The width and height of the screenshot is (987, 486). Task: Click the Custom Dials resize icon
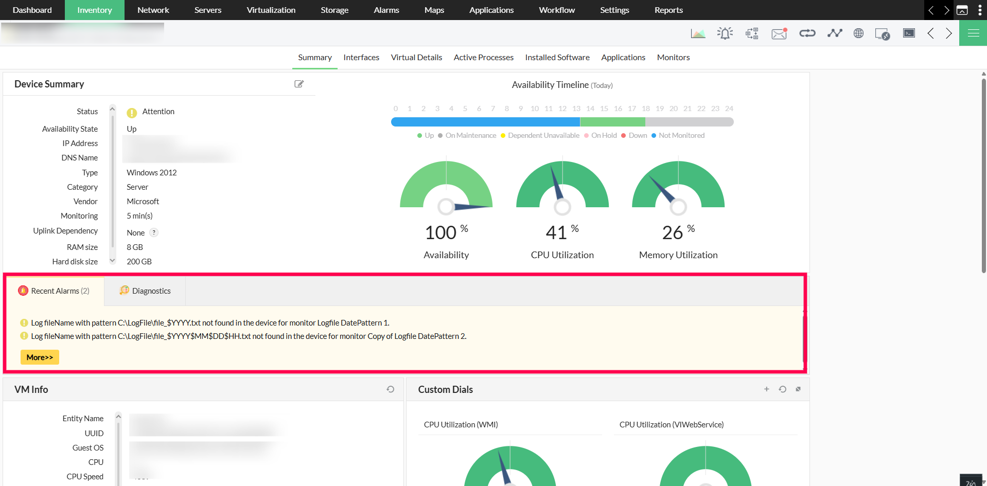click(x=798, y=389)
